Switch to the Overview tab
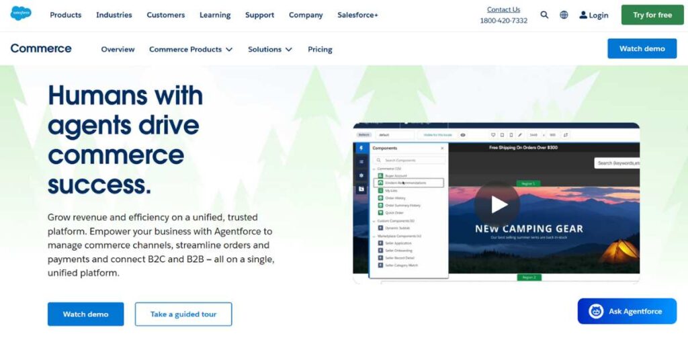688x344 pixels. pos(118,49)
